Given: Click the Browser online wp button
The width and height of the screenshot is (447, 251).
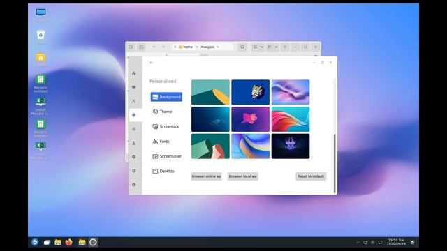Looking at the screenshot, I should pos(207,176).
